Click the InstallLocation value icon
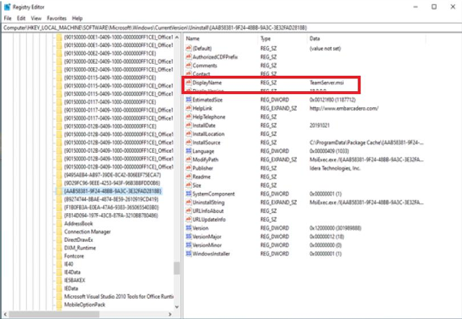462x319 pixels. click(x=188, y=134)
